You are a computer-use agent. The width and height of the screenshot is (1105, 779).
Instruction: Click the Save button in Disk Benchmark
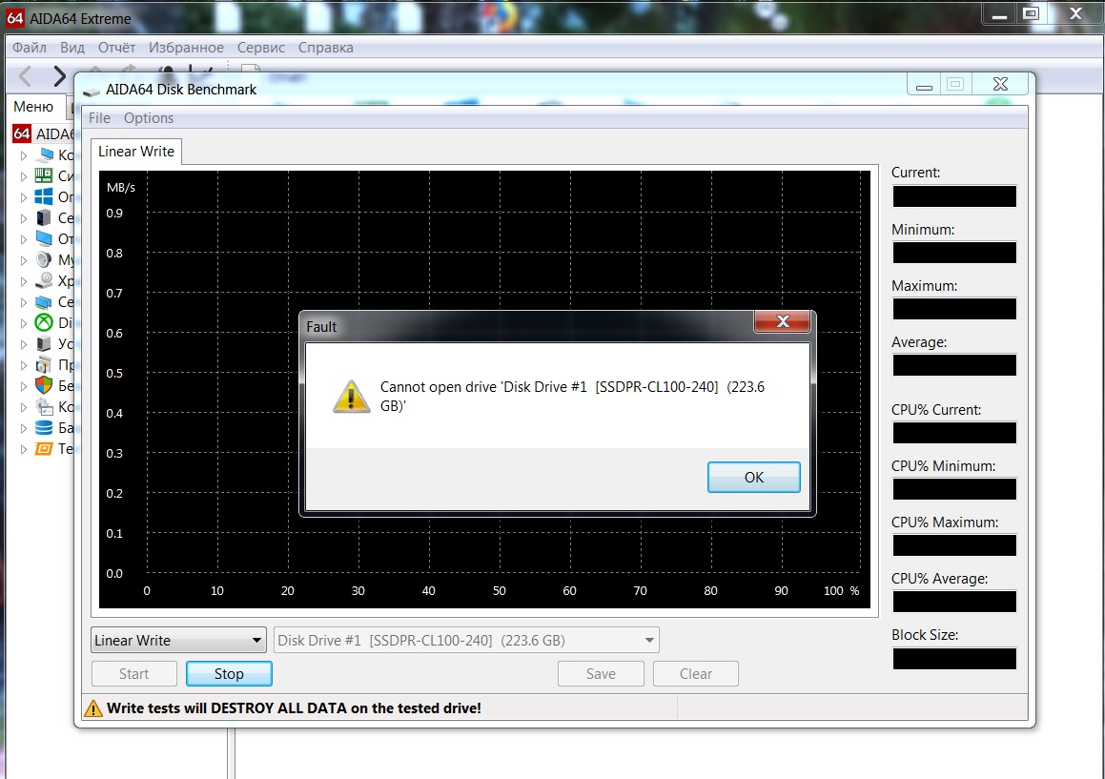601,674
